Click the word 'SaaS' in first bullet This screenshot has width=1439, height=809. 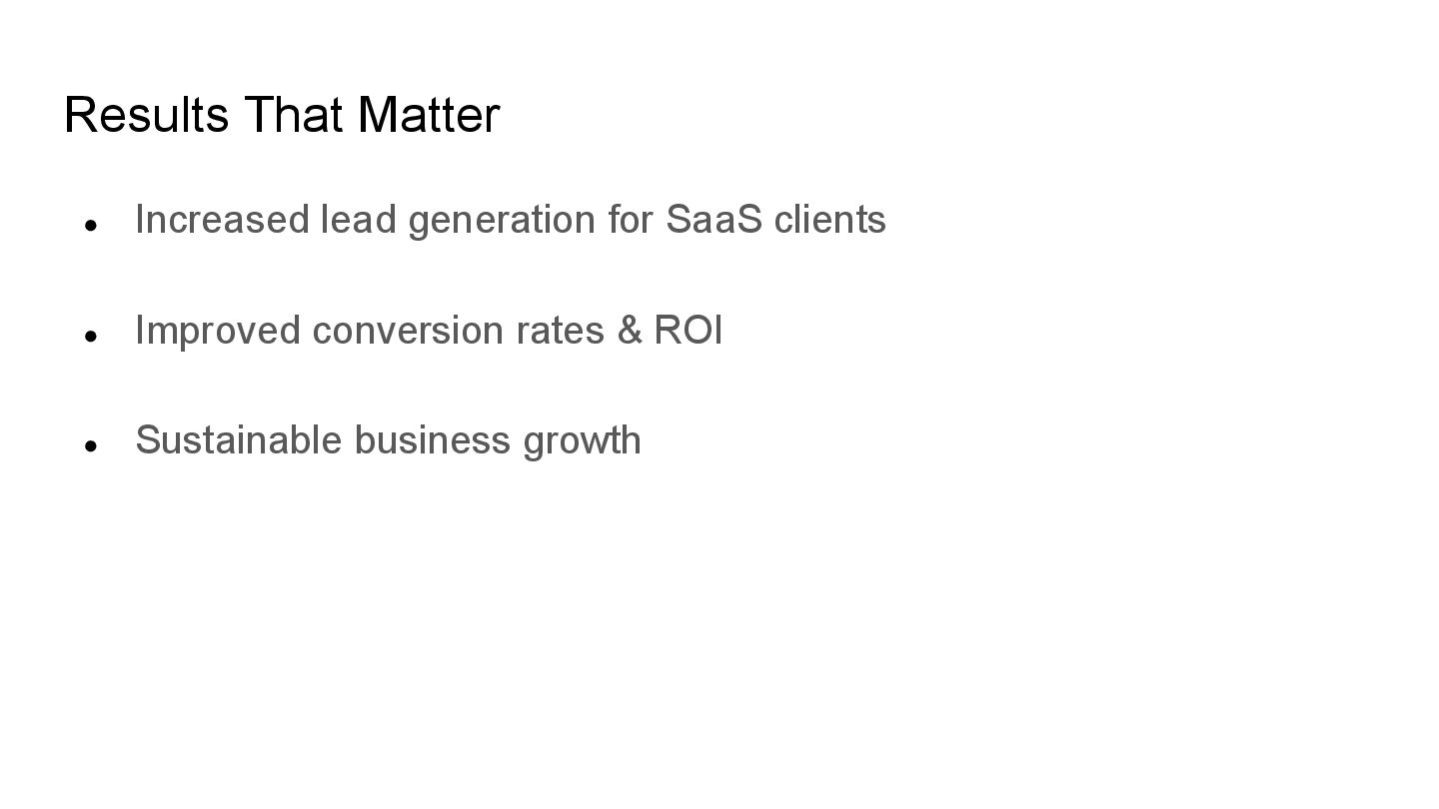(714, 220)
